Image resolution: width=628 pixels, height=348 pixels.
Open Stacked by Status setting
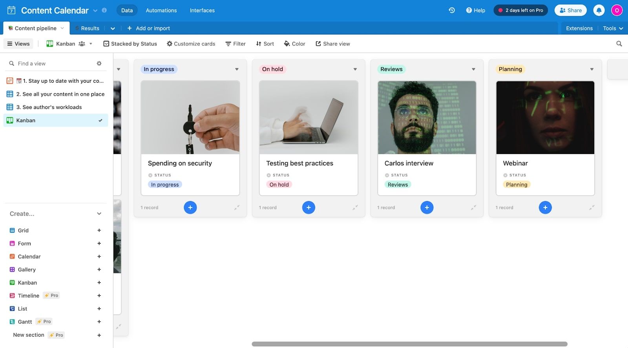pos(130,44)
